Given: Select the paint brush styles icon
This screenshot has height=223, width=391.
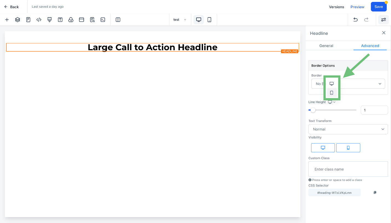Looking at the screenshot, I should click(50, 20).
